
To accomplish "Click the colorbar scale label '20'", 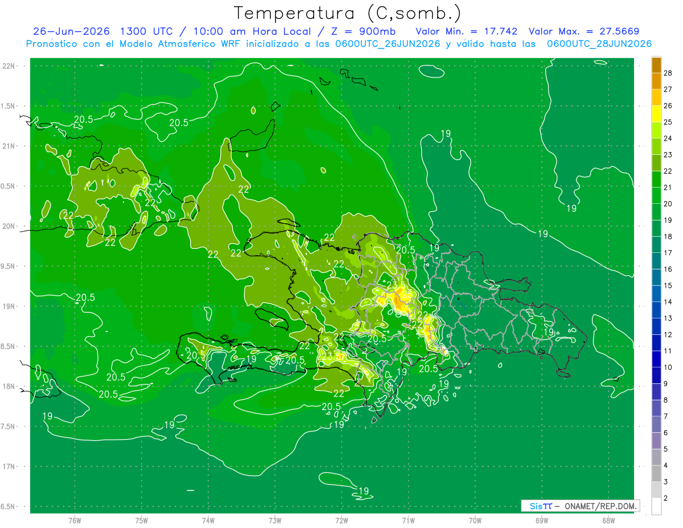I will coord(668,204).
